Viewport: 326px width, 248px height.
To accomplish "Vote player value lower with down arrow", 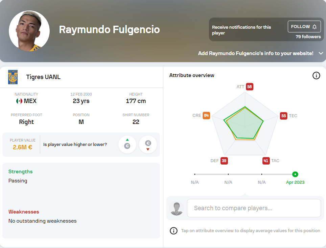I will (x=148, y=144).
